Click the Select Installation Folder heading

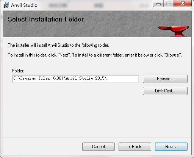point(46,19)
